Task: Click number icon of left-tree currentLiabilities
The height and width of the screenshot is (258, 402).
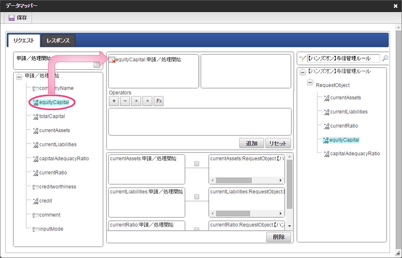Action: pyautogui.click(x=36, y=145)
